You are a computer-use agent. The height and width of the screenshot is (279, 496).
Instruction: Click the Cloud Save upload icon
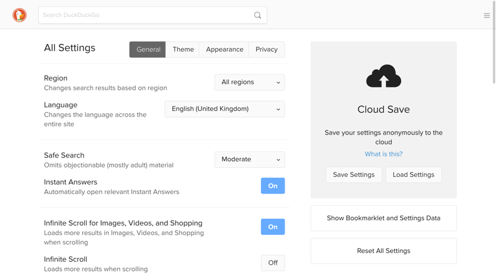(383, 76)
